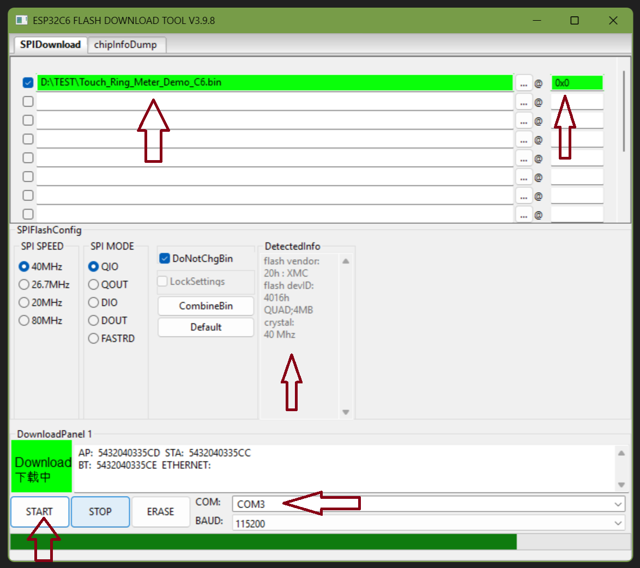Select 20MHz SPI speed
640x568 pixels.
click(40, 302)
